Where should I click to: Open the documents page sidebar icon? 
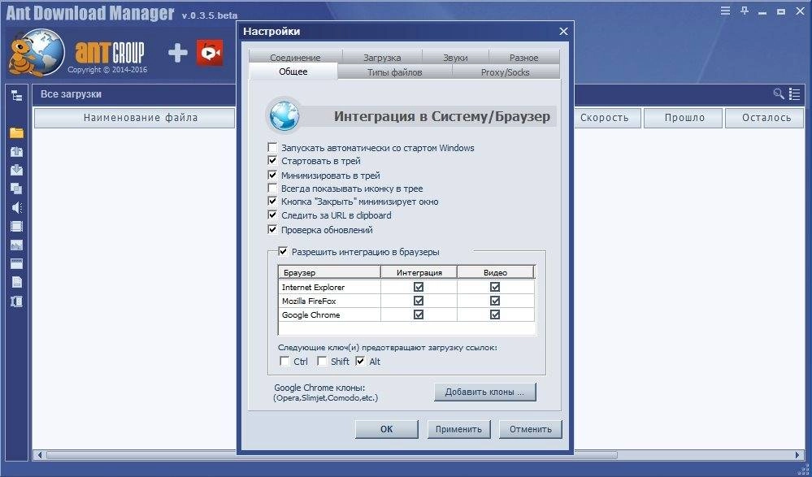(16, 282)
